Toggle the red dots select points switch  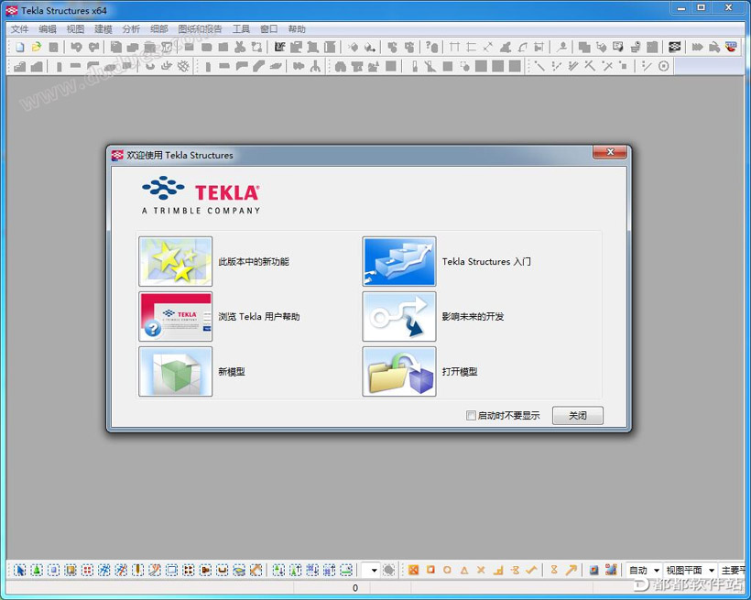pos(87,570)
